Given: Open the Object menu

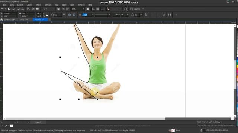Looking at the screenshot, I should (29, 5).
